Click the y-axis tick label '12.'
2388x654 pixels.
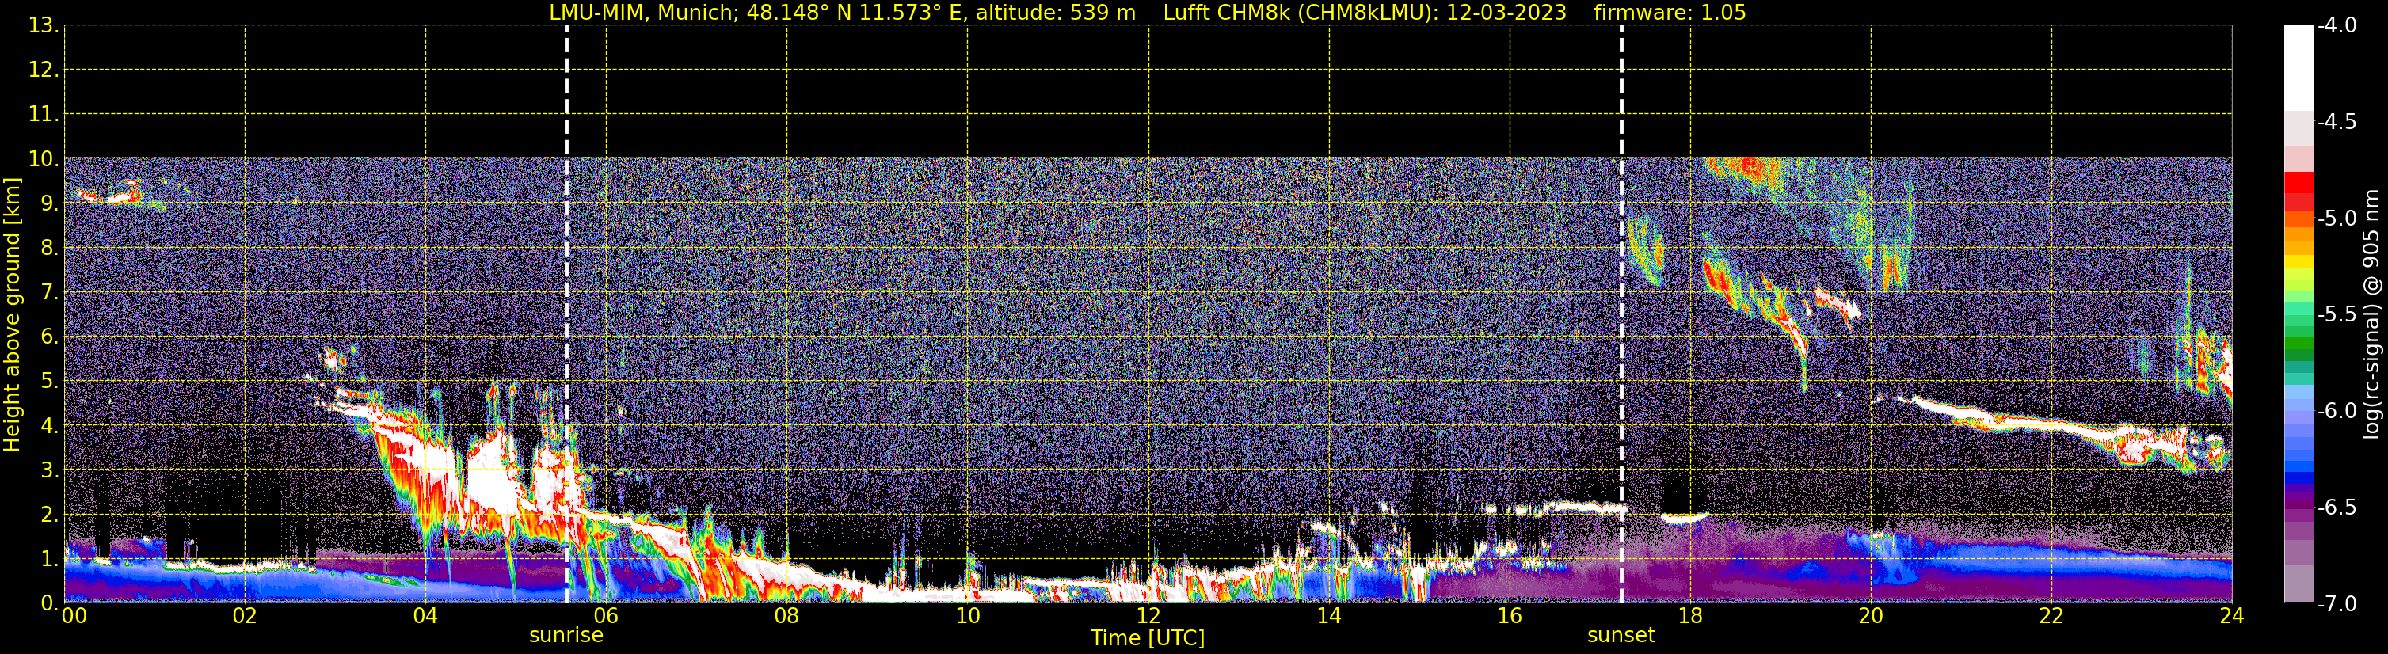pyautogui.click(x=44, y=70)
